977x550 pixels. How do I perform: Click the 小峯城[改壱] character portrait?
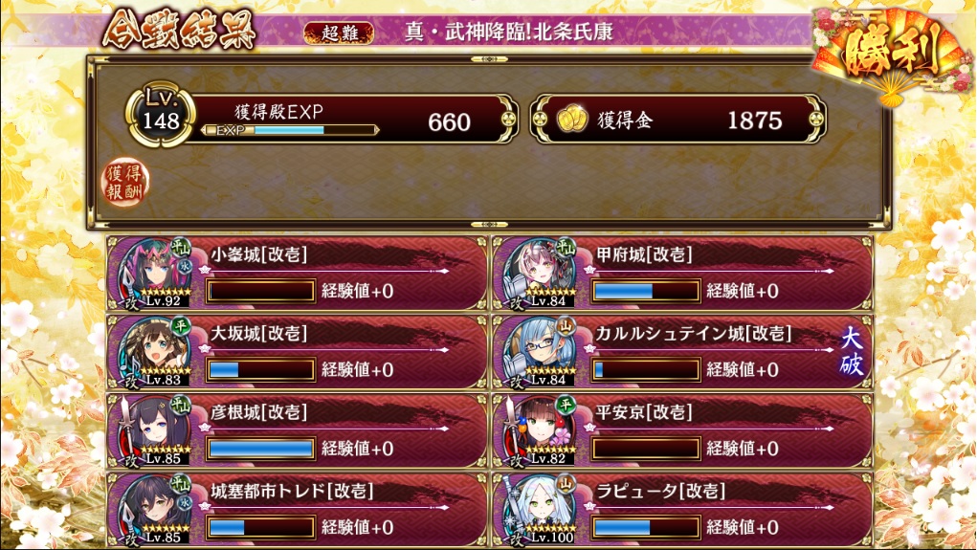click(154, 273)
